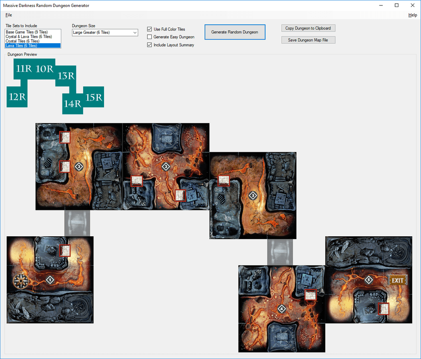The width and height of the screenshot is (421, 359).
Task: Maximize the generator window
Action: 397,5
